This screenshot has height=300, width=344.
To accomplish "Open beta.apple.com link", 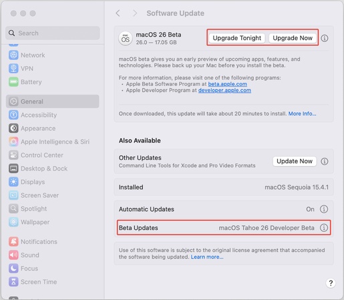I will [227, 84].
